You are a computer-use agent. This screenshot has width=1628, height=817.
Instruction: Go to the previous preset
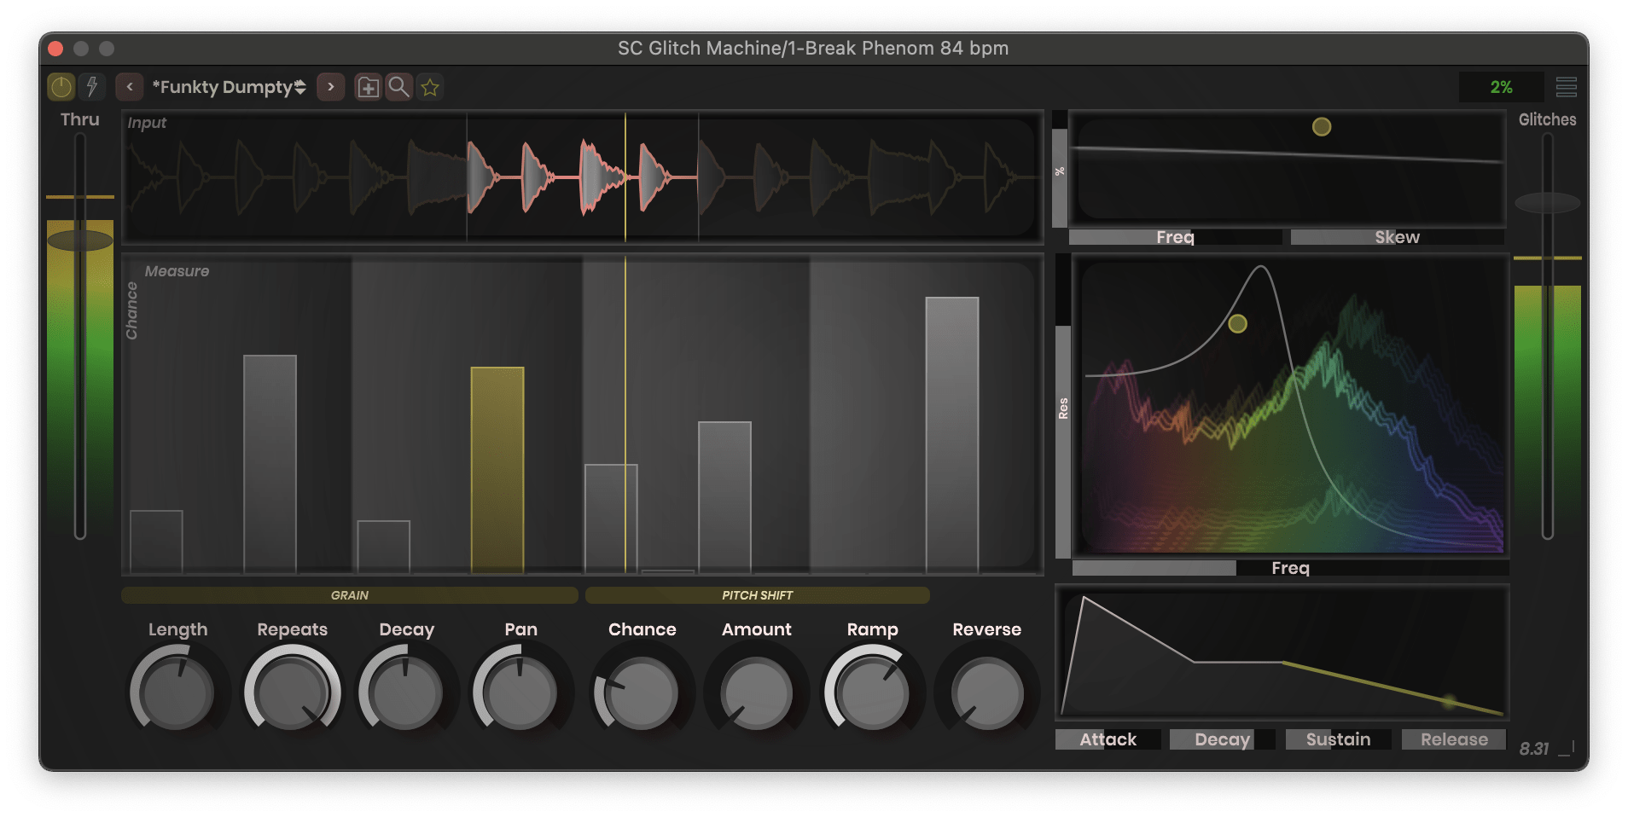(x=130, y=87)
